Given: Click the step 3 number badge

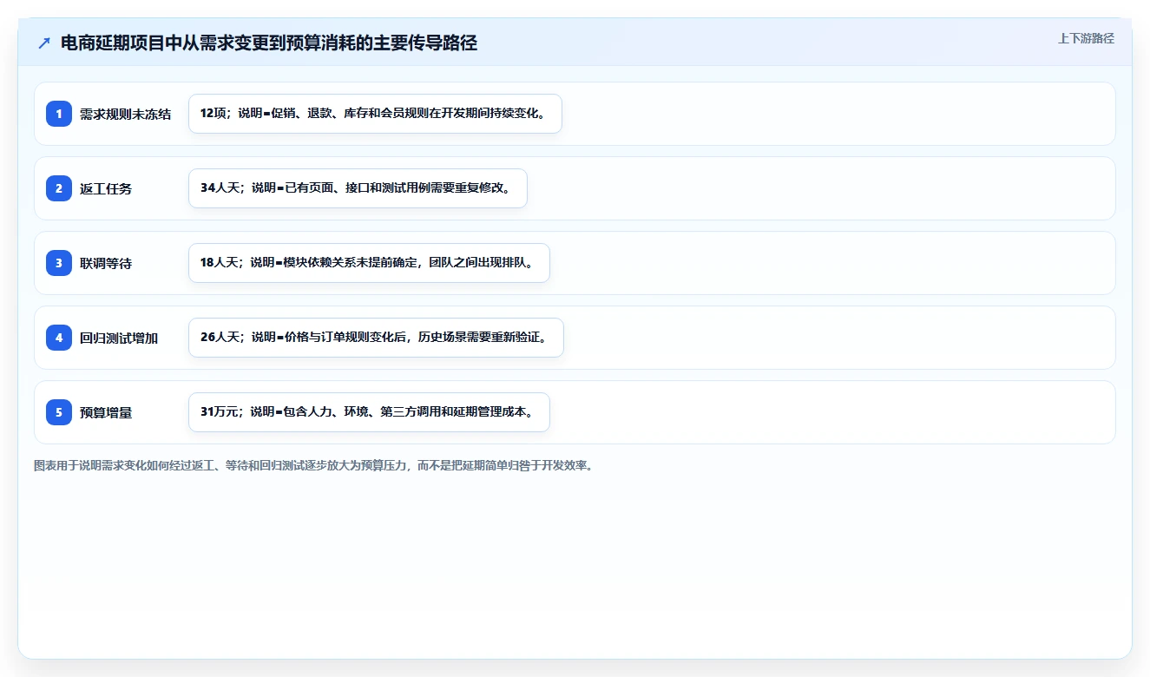Looking at the screenshot, I should 59,263.
